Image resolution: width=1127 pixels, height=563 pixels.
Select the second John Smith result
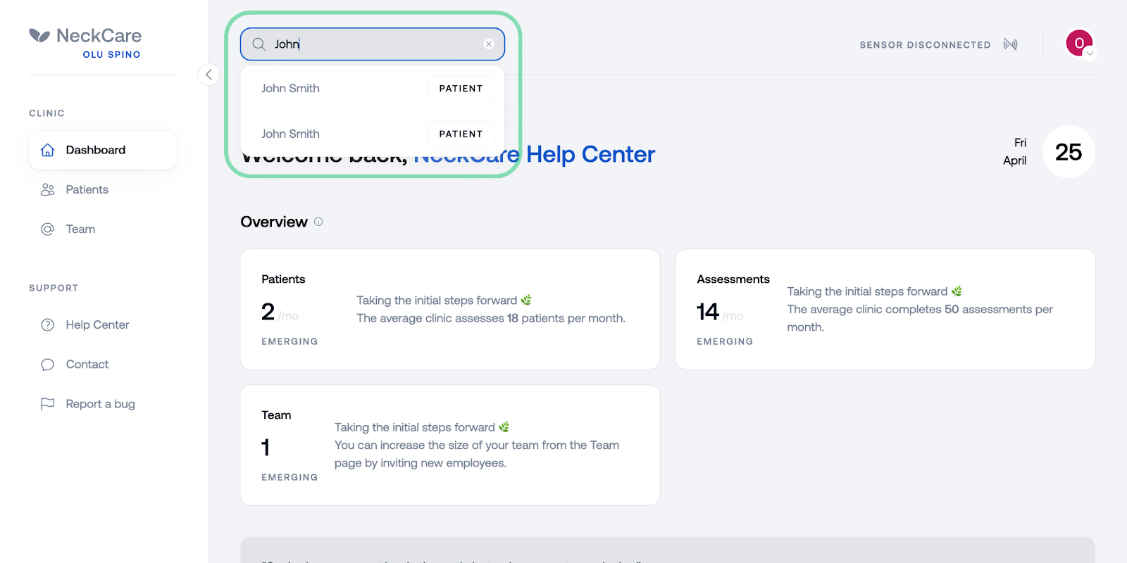[373, 134]
